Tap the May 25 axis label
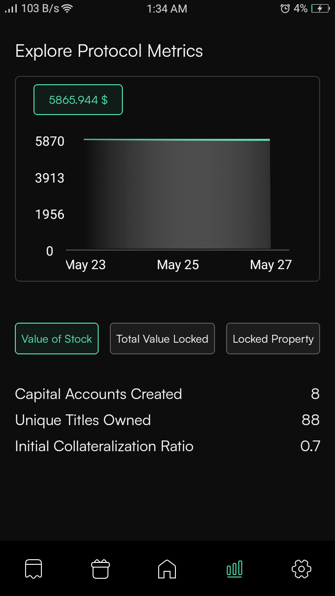Viewport: 335px width, 596px height. (178, 265)
